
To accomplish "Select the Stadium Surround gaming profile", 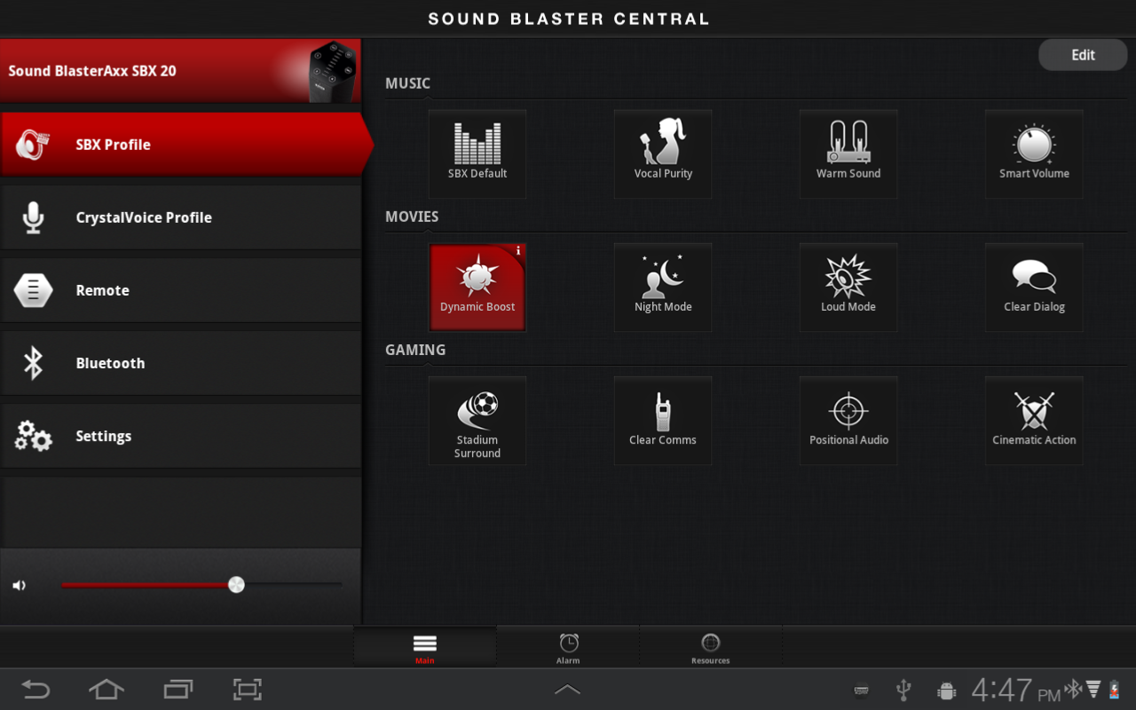I will tap(477, 420).
